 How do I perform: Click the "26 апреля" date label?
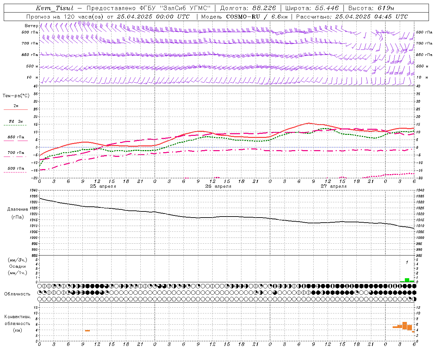[x=218, y=186]
